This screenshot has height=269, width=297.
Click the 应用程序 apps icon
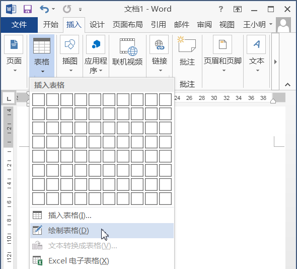[96, 44]
